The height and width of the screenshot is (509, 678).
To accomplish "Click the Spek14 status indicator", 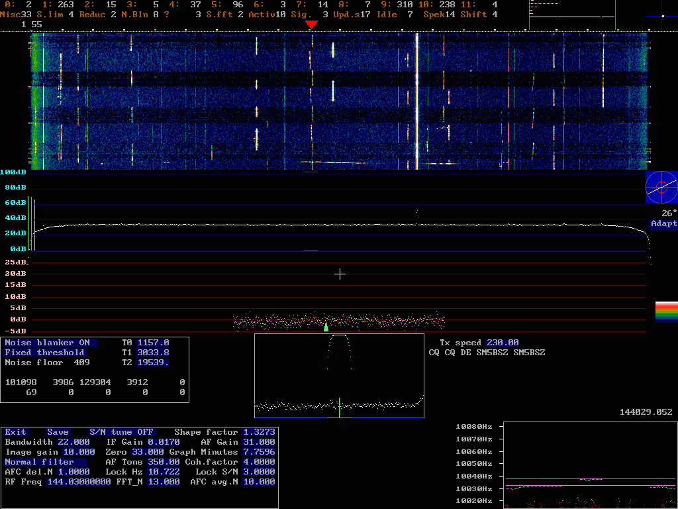I will pyautogui.click(x=440, y=15).
